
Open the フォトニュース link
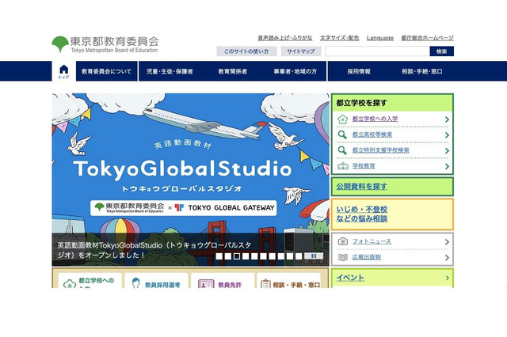pos(372,241)
